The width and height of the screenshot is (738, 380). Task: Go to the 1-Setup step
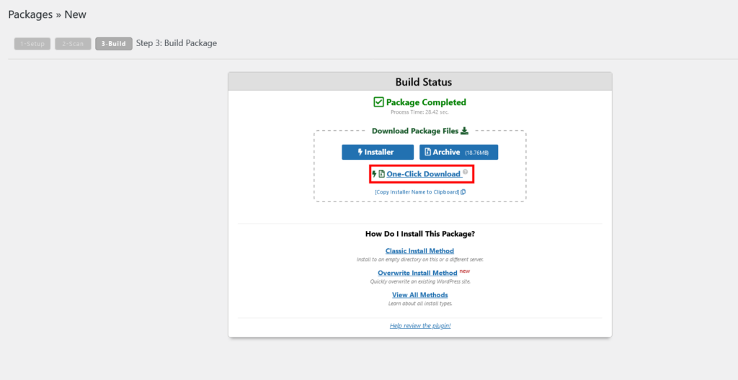tap(32, 44)
